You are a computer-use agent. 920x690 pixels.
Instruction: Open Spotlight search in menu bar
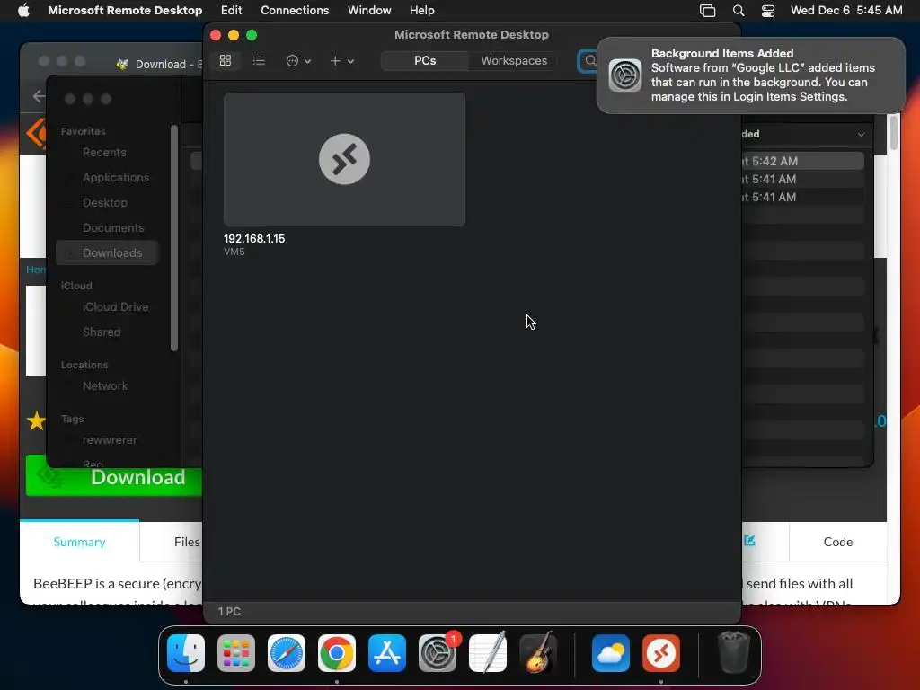739,11
